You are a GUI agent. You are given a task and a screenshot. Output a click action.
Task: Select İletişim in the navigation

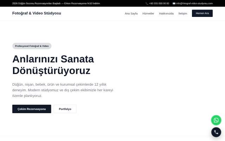pos(183,13)
